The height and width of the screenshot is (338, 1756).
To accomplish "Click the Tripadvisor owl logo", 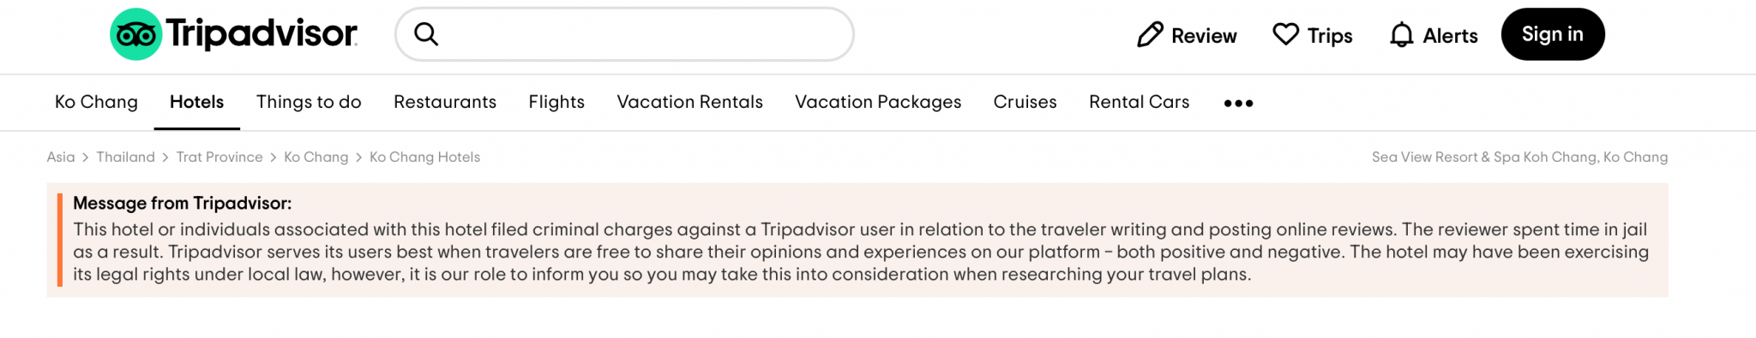I will click(135, 34).
